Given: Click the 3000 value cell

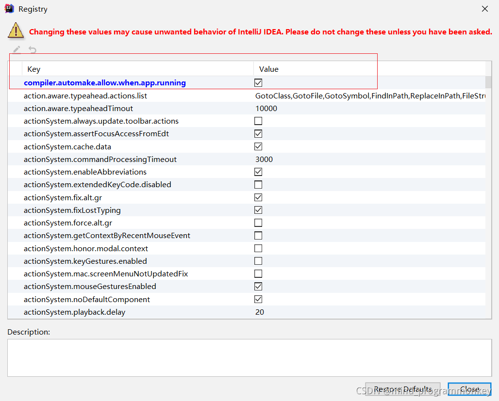Looking at the screenshot, I should click(264, 160).
